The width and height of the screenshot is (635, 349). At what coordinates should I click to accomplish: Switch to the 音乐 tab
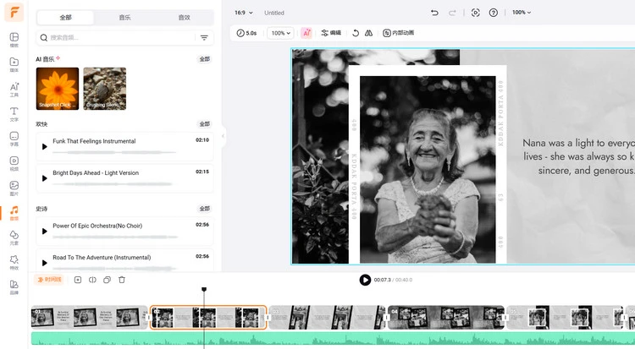click(124, 17)
